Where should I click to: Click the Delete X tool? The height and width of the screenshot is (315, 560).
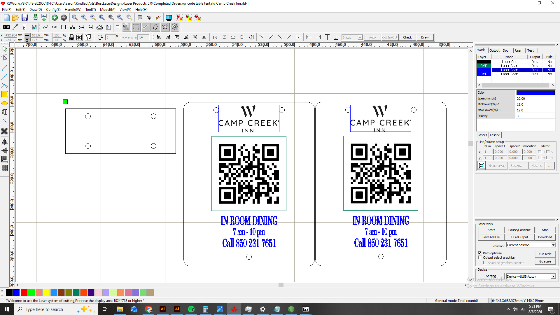tap(4, 131)
